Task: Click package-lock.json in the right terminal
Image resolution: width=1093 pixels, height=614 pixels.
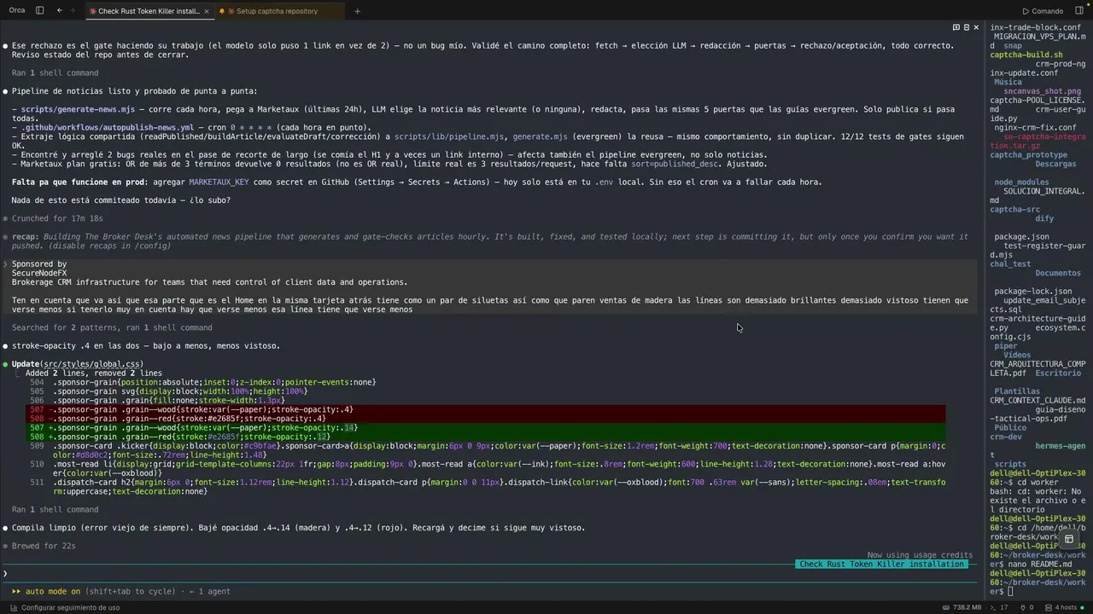Action: click(1033, 292)
